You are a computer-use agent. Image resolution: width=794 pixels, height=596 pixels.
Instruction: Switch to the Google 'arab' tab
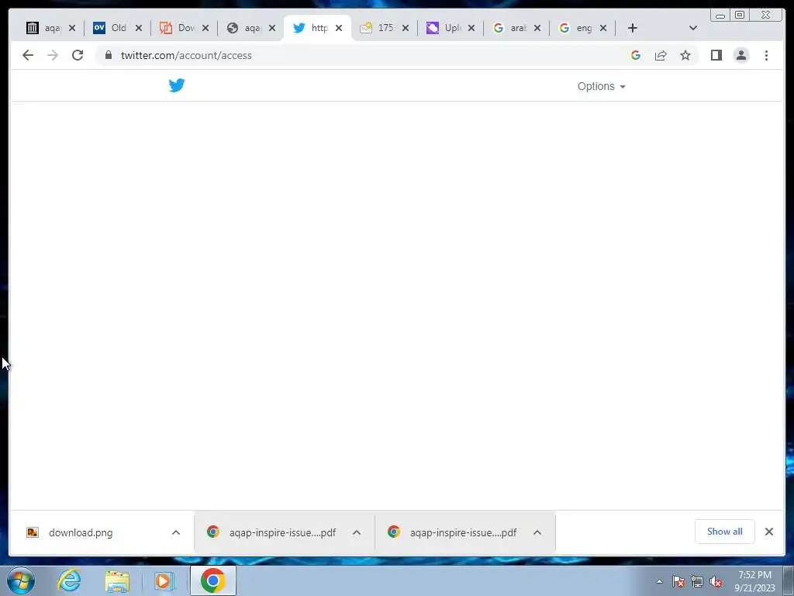pyautogui.click(x=510, y=28)
